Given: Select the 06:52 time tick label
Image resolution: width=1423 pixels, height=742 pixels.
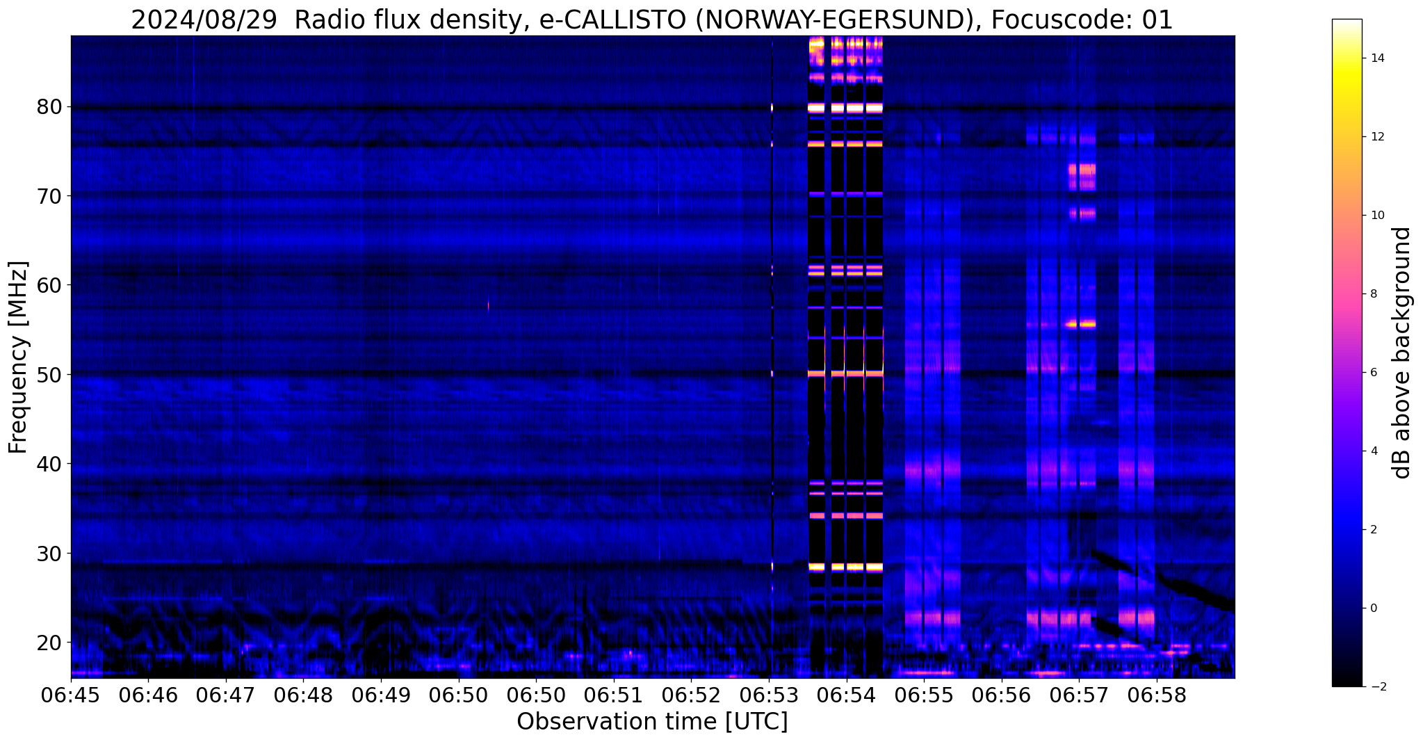Looking at the screenshot, I should pos(692,695).
